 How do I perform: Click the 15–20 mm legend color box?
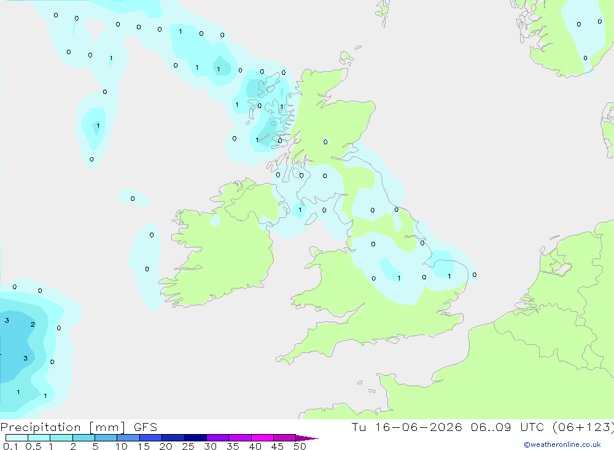point(150,438)
